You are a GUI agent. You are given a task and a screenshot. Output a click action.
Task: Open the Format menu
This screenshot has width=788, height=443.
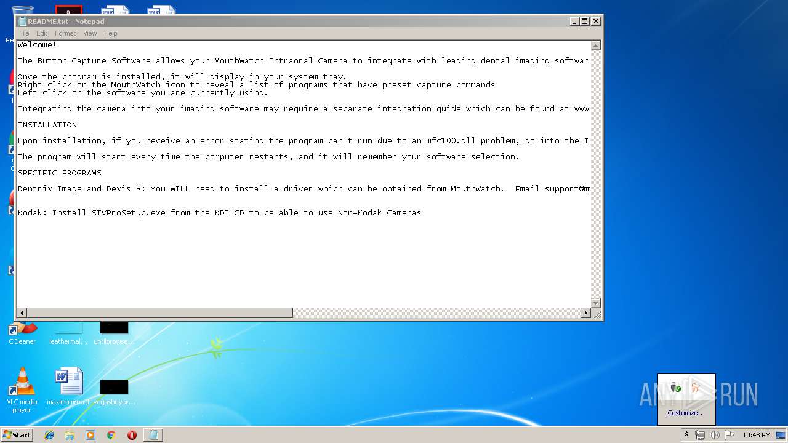65,33
